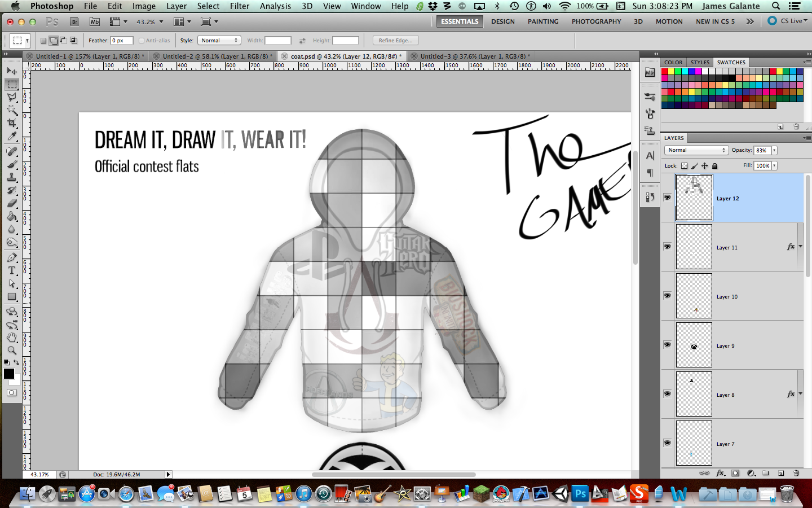
Task: Click the Feather input field
Action: tap(122, 41)
